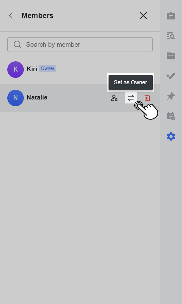Select Natalie's blue avatar
Screen dimensions: 182x304
click(16, 98)
